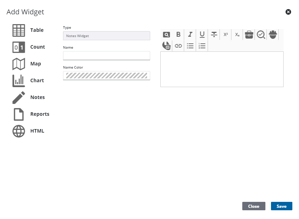Format text as subscript
Viewport: 299px width, 219px height.
coord(237,34)
